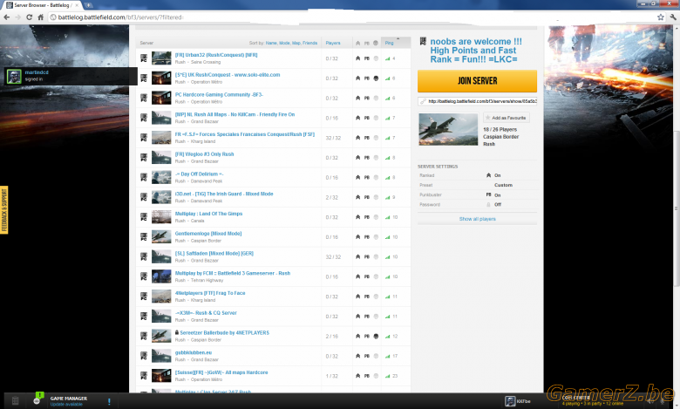
Task: Go back with the browser back arrow
Action: coord(6,17)
